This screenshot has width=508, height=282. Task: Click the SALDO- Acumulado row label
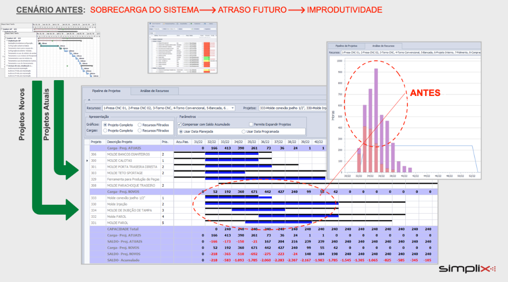[x=123, y=260]
